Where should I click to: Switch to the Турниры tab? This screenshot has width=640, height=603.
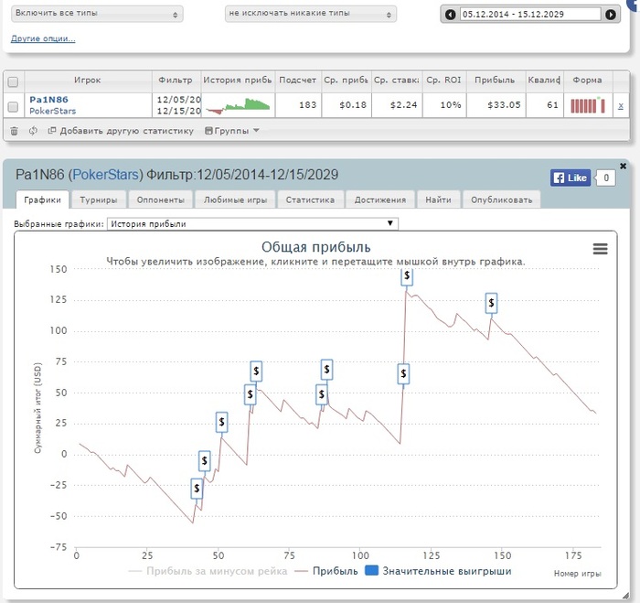point(99,199)
